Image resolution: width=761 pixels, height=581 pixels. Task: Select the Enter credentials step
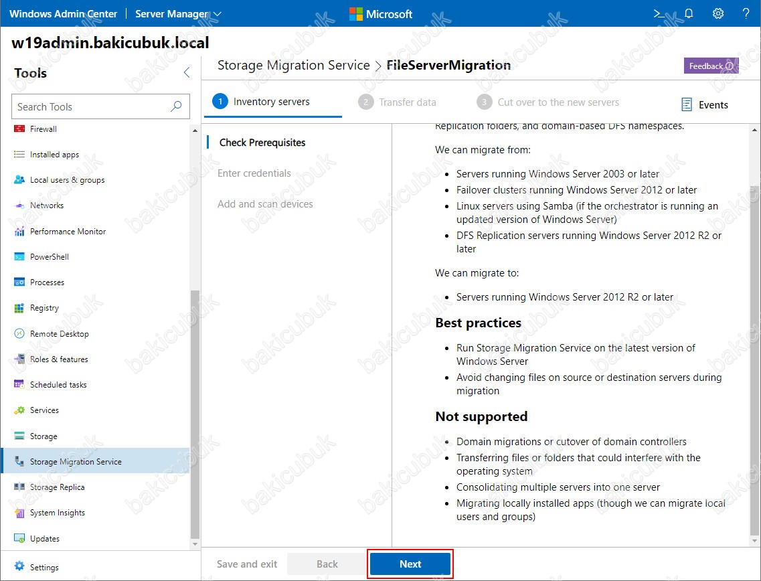[x=254, y=173]
